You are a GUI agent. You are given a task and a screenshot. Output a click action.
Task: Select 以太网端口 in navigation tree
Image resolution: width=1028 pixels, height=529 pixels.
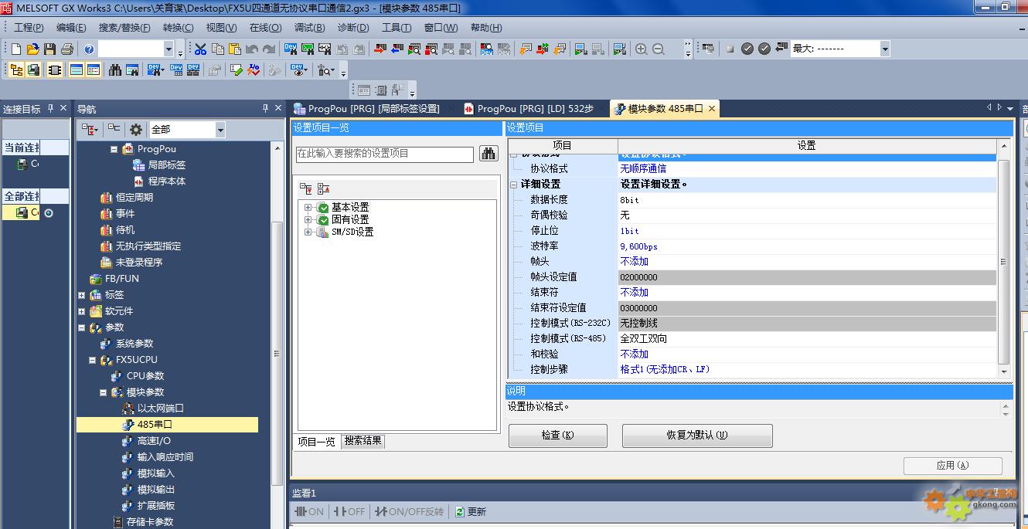point(160,409)
